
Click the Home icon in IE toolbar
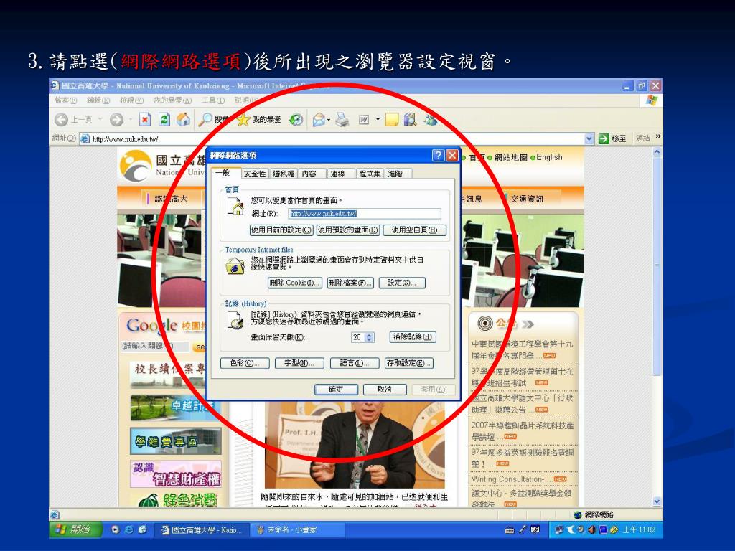point(183,120)
